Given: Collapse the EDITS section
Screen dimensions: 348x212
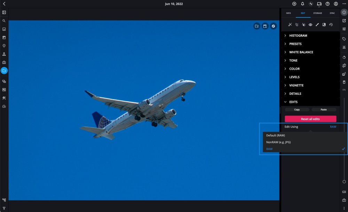Looking at the screenshot, I should [x=310, y=102].
